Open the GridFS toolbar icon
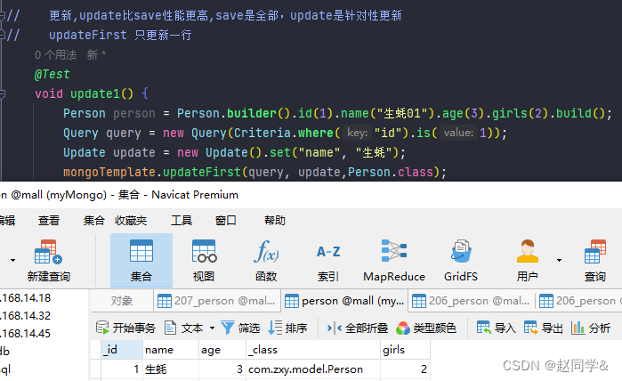The width and height of the screenshot is (622, 381). 461,260
